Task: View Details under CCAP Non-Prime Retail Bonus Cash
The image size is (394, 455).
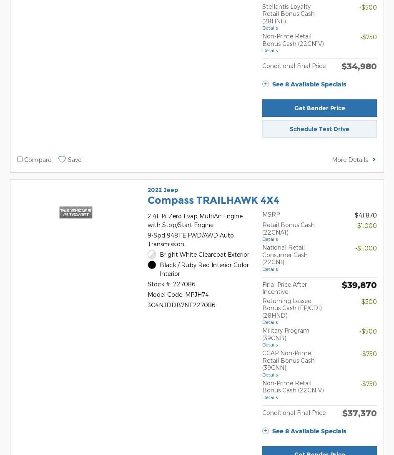Action: point(270,375)
